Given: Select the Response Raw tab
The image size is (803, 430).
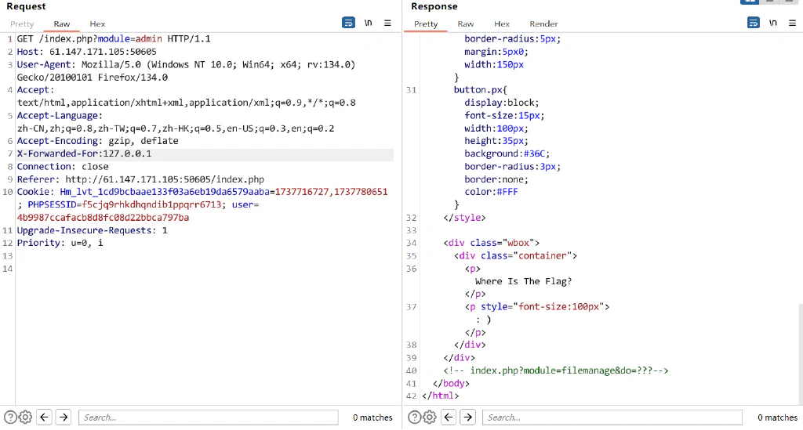Looking at the screenshot, I should tap(466, 24).
